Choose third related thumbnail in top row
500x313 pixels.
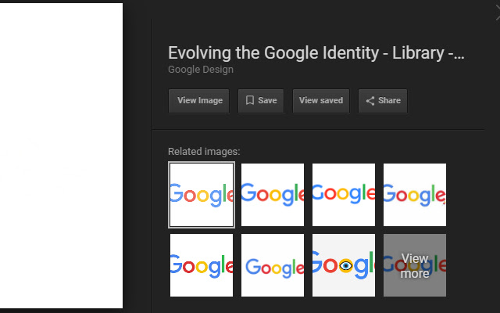pyautogui.click(x=344, y=195)
